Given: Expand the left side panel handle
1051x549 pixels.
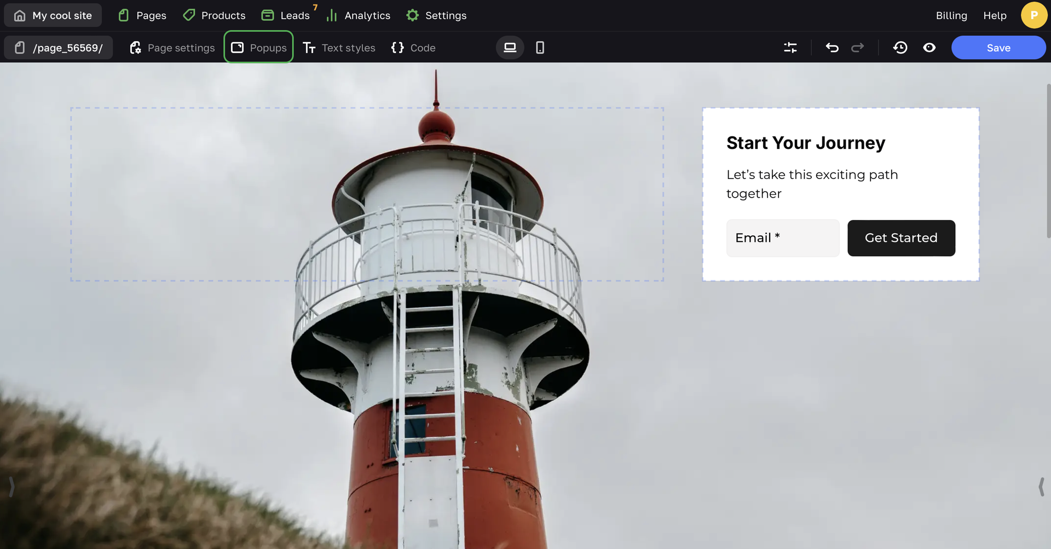Looking at the screenshot, I should pos(11,487).
